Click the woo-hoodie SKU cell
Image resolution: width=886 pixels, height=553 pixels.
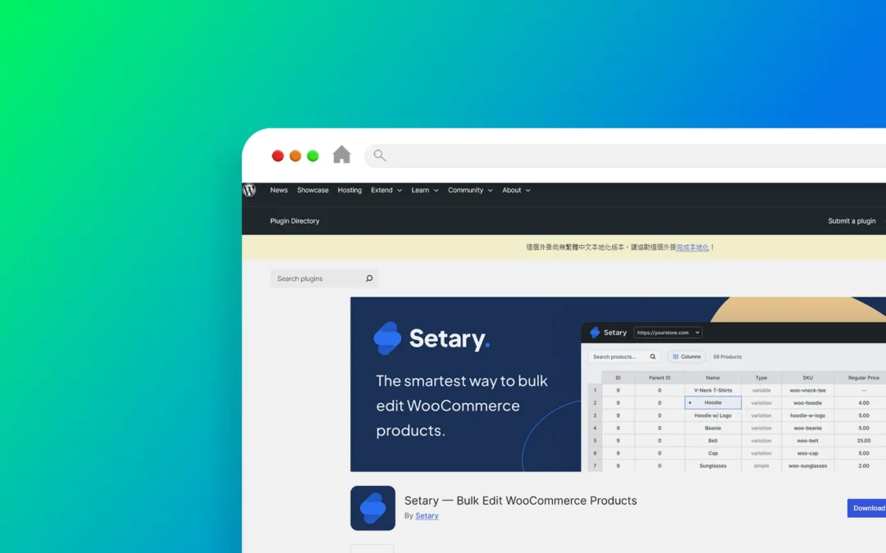click(807, 403)
